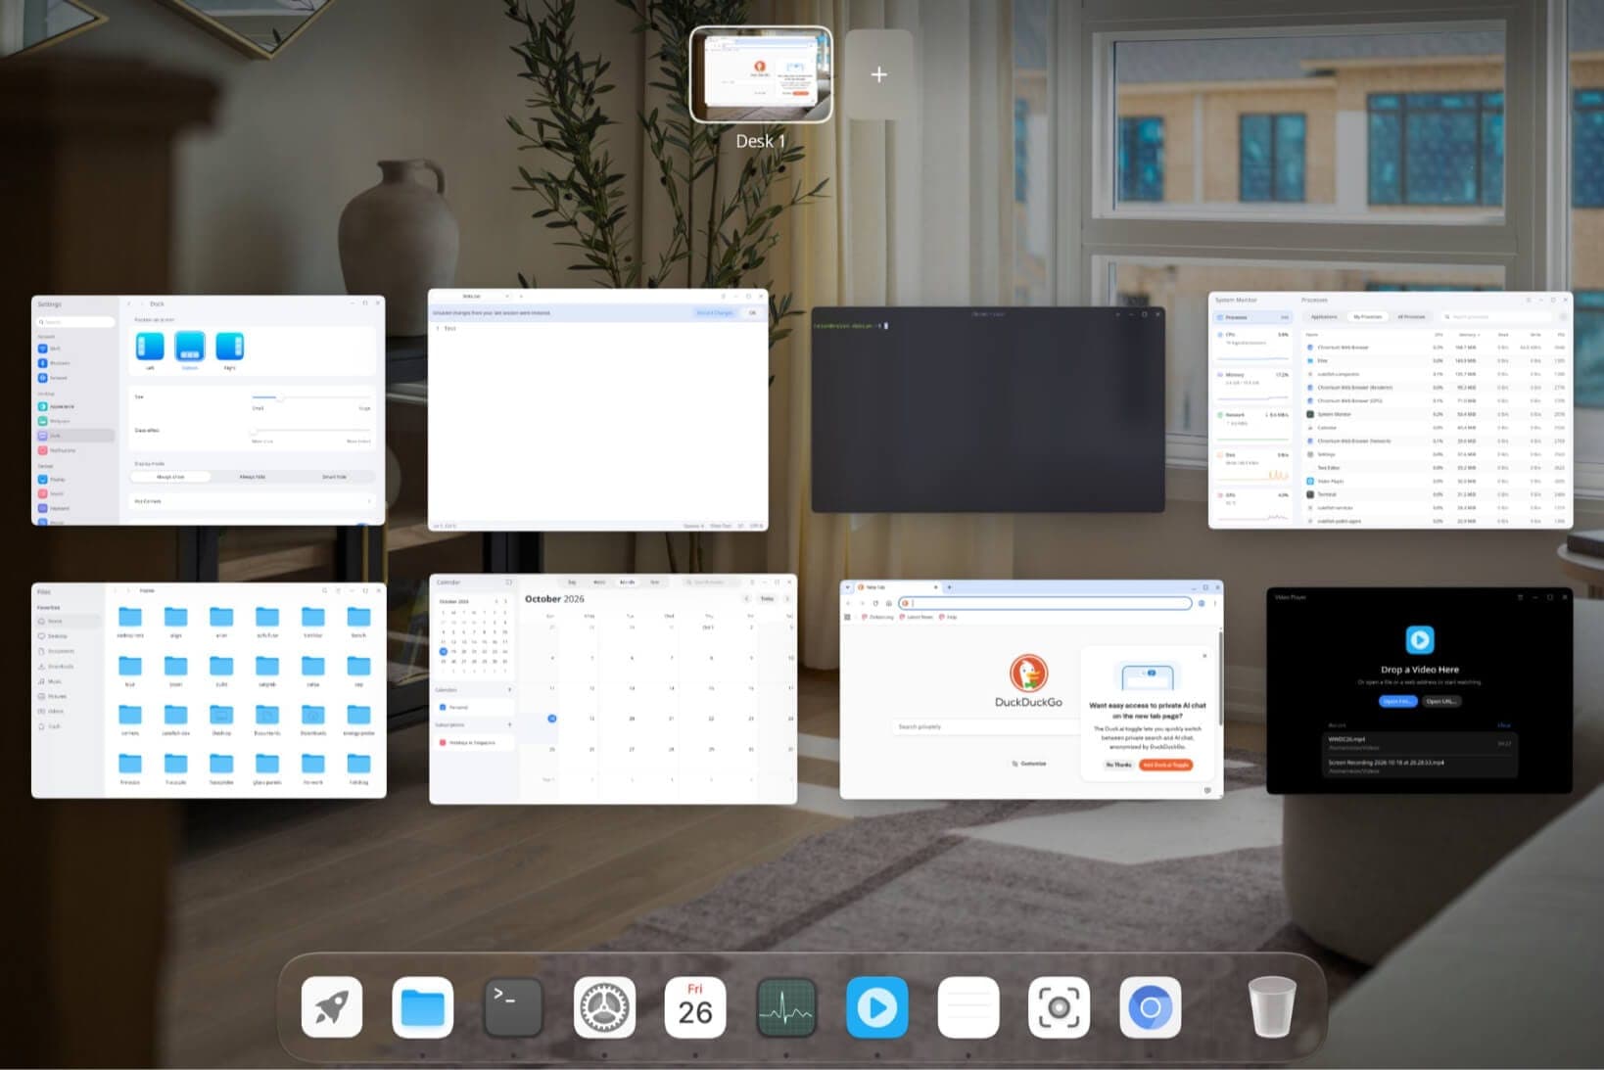The image size is (1604, 1070).
Task: Switch to All Processes tab in System Monitor
Action: [1411, 317]
